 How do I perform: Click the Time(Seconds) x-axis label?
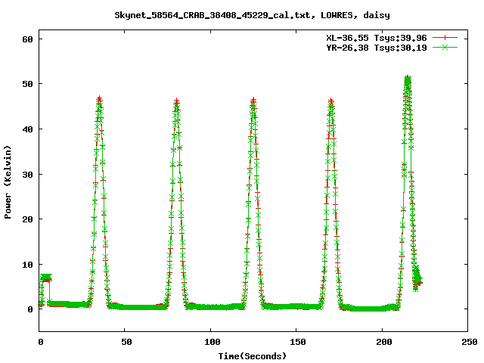[253, 356]
